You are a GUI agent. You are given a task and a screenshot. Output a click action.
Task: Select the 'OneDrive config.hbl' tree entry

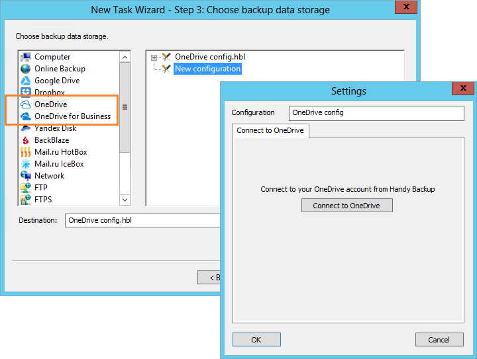210,57
